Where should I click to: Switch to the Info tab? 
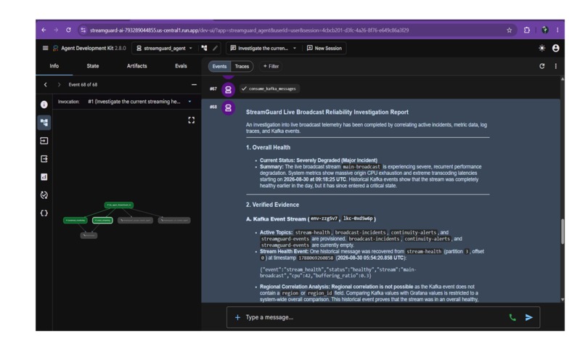point(54,66)
